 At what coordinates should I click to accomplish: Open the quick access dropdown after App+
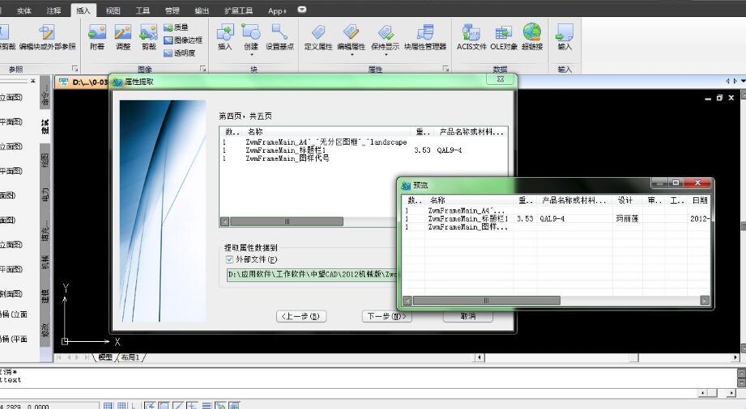301,10
